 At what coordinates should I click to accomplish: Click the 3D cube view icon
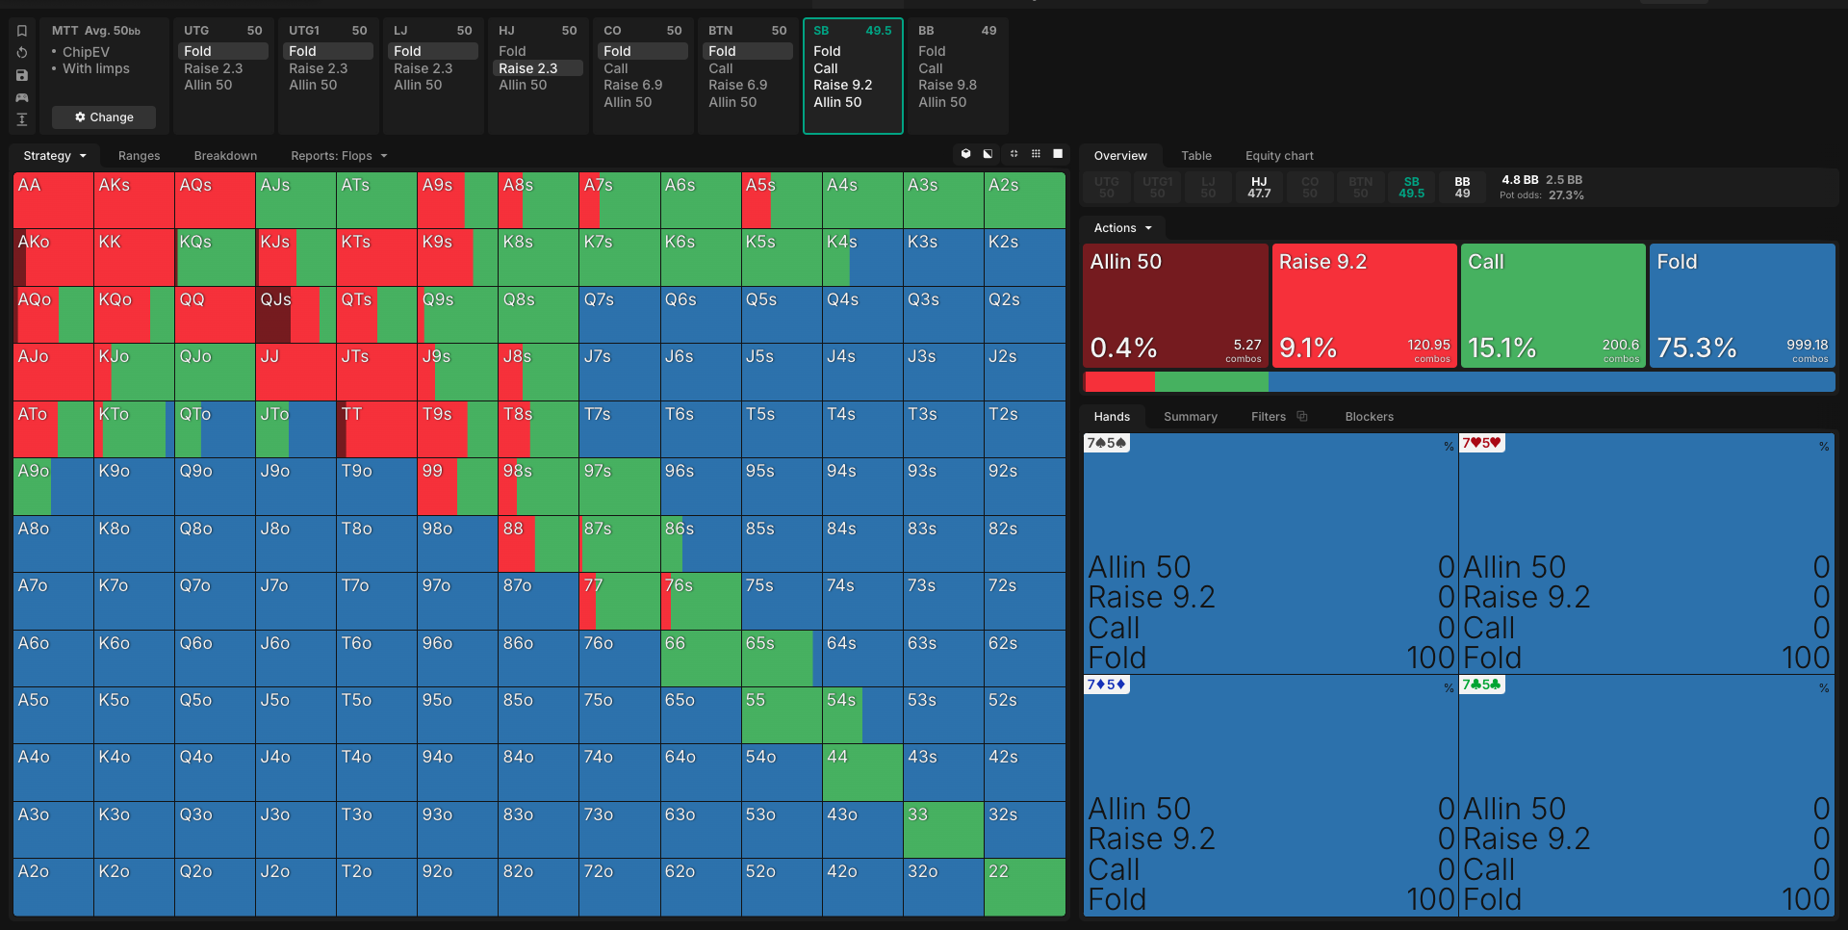coord(965,154)
